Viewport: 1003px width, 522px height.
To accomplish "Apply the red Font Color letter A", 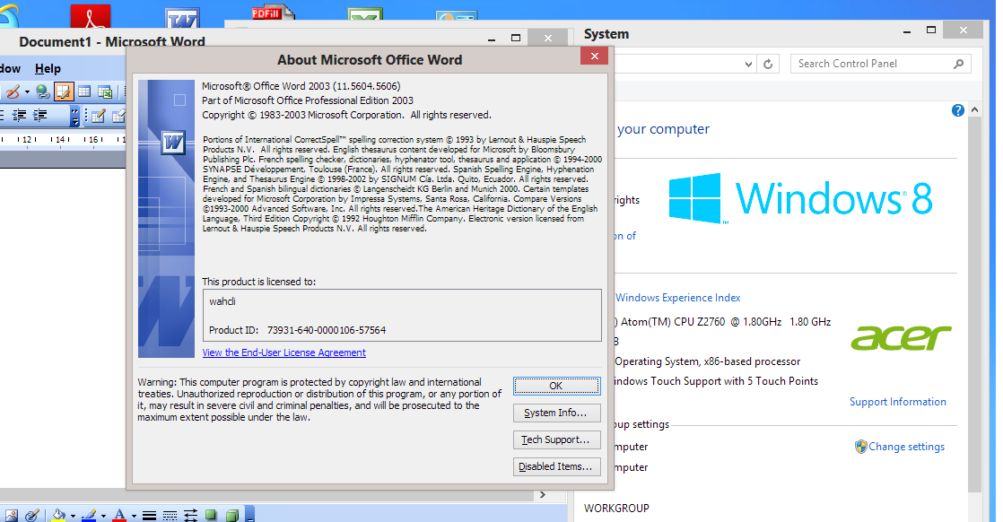I will point(119,515).
